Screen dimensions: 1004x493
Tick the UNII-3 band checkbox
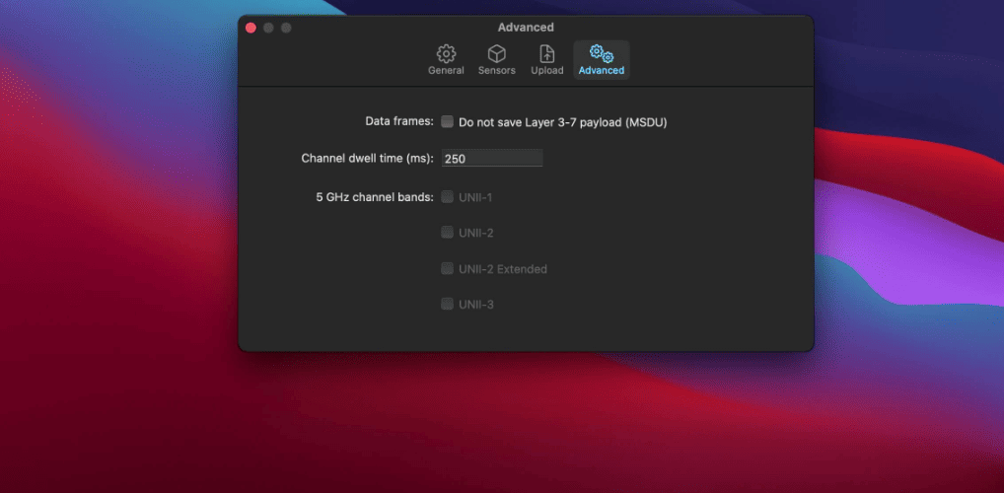point(447,304)
